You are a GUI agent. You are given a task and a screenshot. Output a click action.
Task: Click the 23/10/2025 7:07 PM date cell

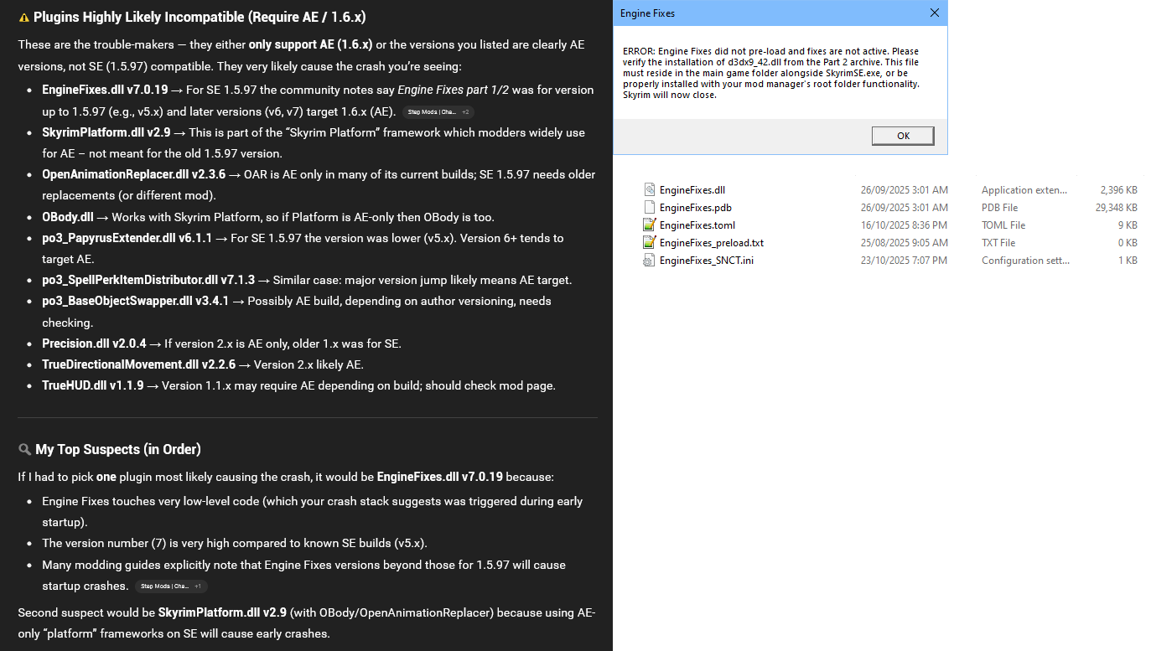(904, 261)
